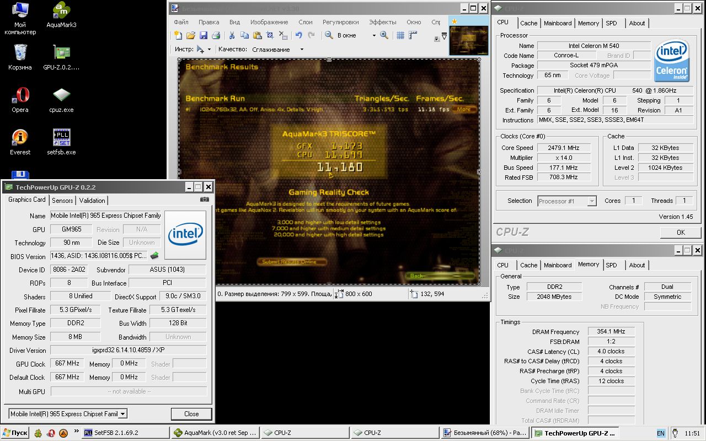Image resolution: width=706 pixels, height=441 pixels.
Task: Save image with floppy disk icon
Action: point(204,35)
